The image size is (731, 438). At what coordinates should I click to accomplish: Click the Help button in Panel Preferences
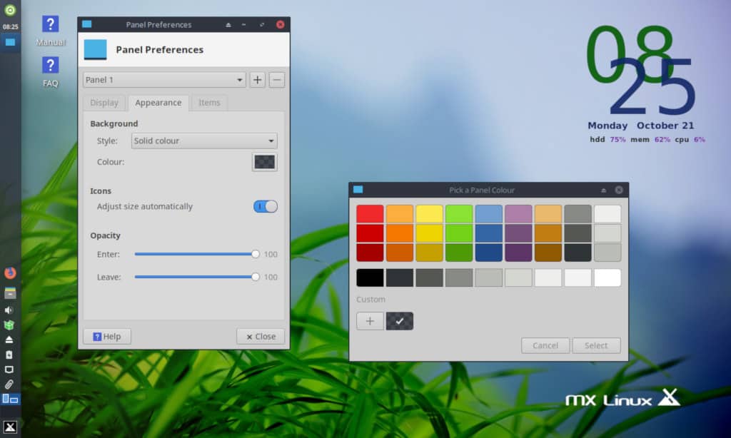tap(106, 337)
